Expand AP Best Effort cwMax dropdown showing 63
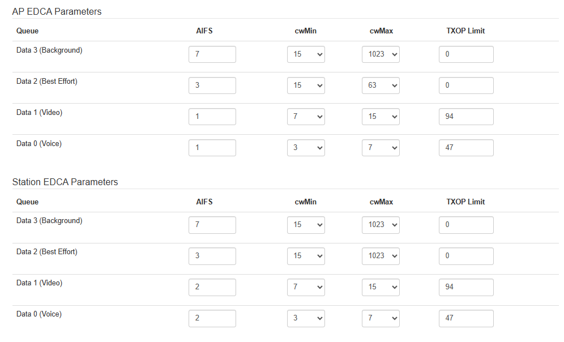This screenshot has height=342, width=564. (x=381, y=85)
